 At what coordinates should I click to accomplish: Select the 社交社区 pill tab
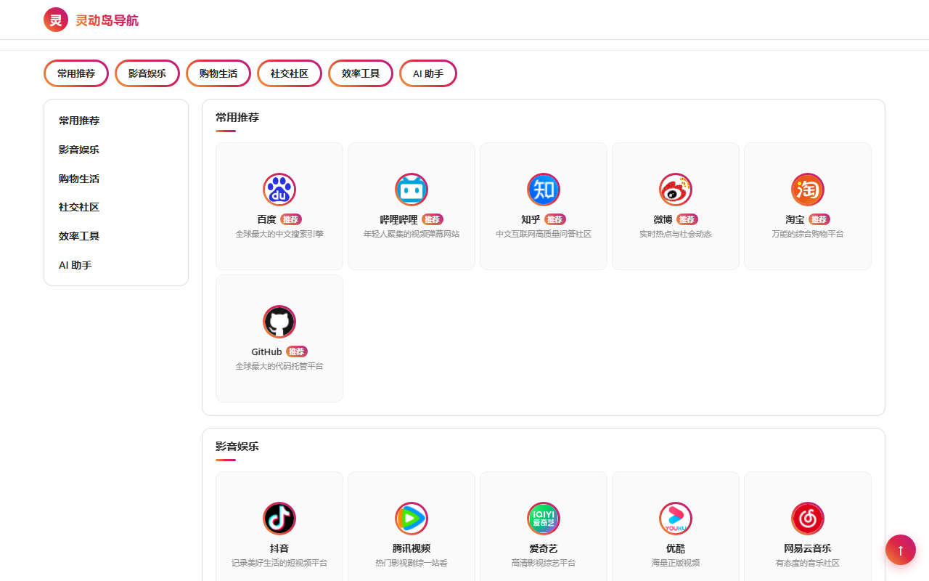pos(290,73)
